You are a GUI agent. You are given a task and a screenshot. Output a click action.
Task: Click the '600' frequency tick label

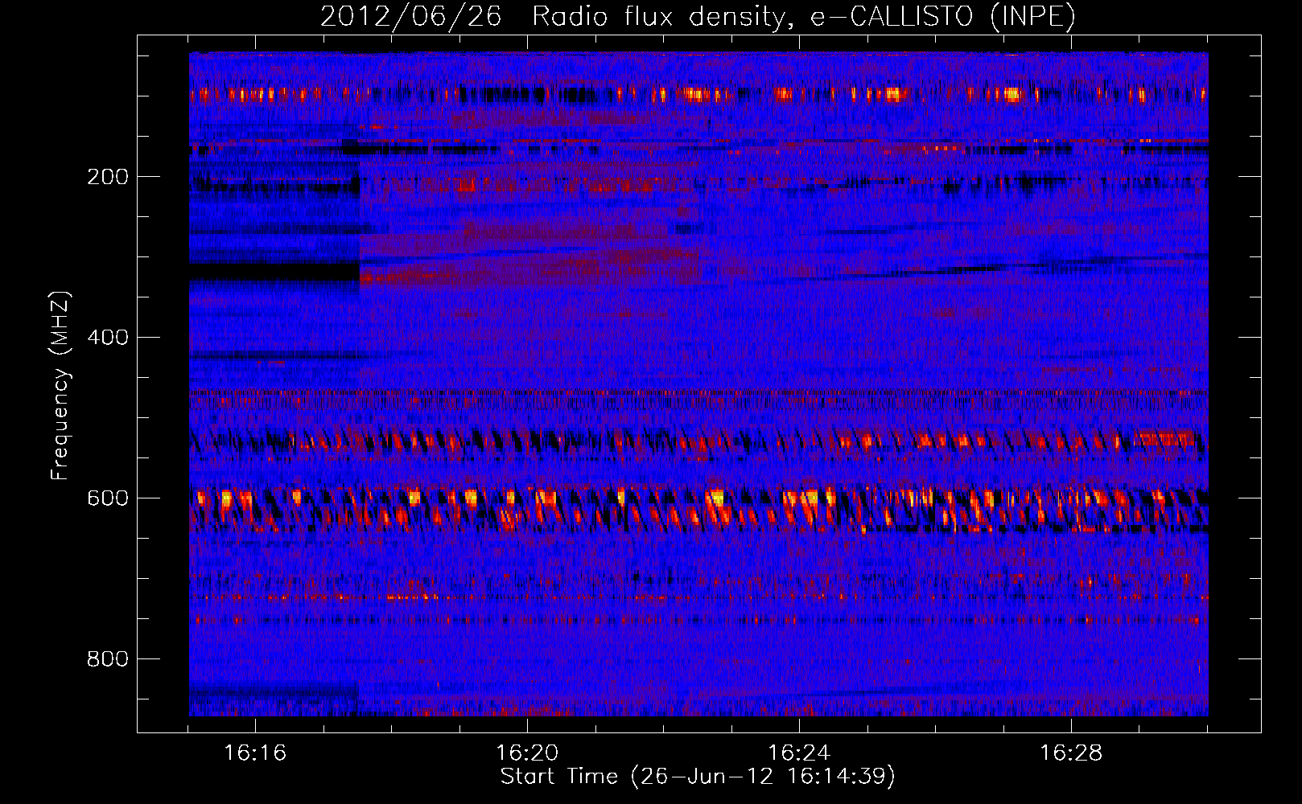[x=108, y=498]
